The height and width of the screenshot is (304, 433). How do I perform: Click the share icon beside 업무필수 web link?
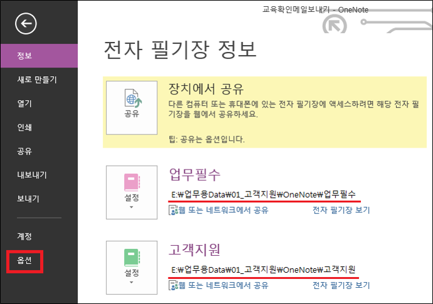173,210
